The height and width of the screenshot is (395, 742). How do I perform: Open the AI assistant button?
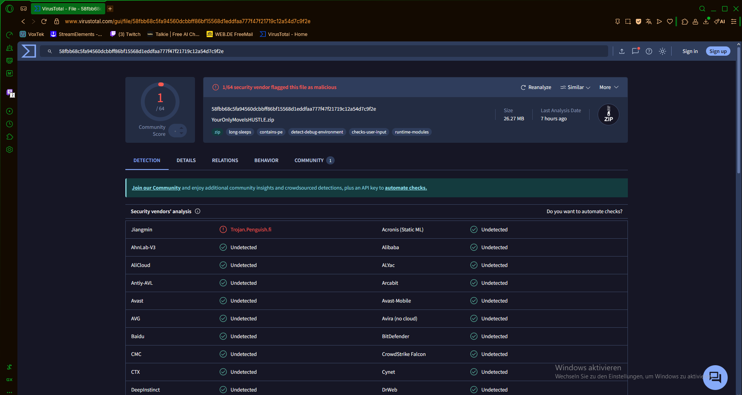pos(720,21)
